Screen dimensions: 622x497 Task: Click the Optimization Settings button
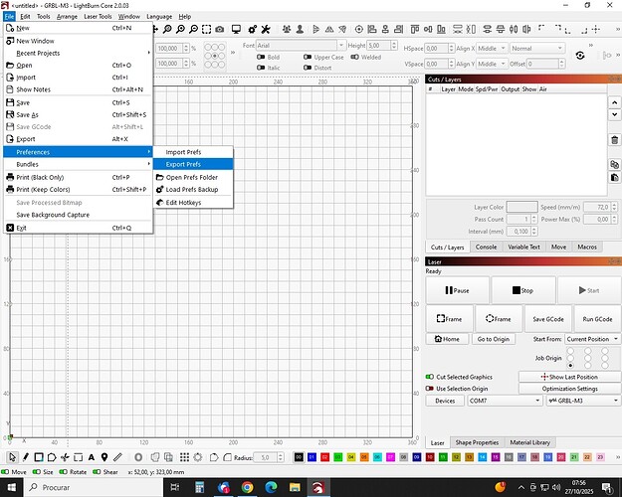569,389
